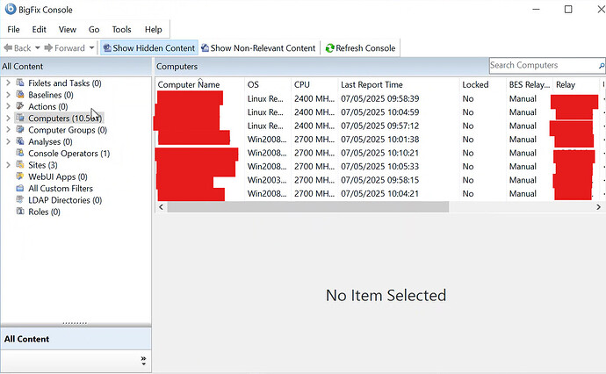Click the All Custom Filters folder icon
The width and height of the screenshot is (606, 374).
20,188
